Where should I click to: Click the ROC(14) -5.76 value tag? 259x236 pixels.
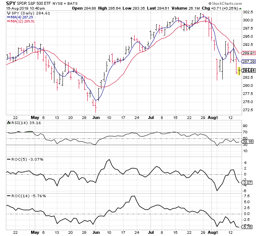tap(247, 226)
